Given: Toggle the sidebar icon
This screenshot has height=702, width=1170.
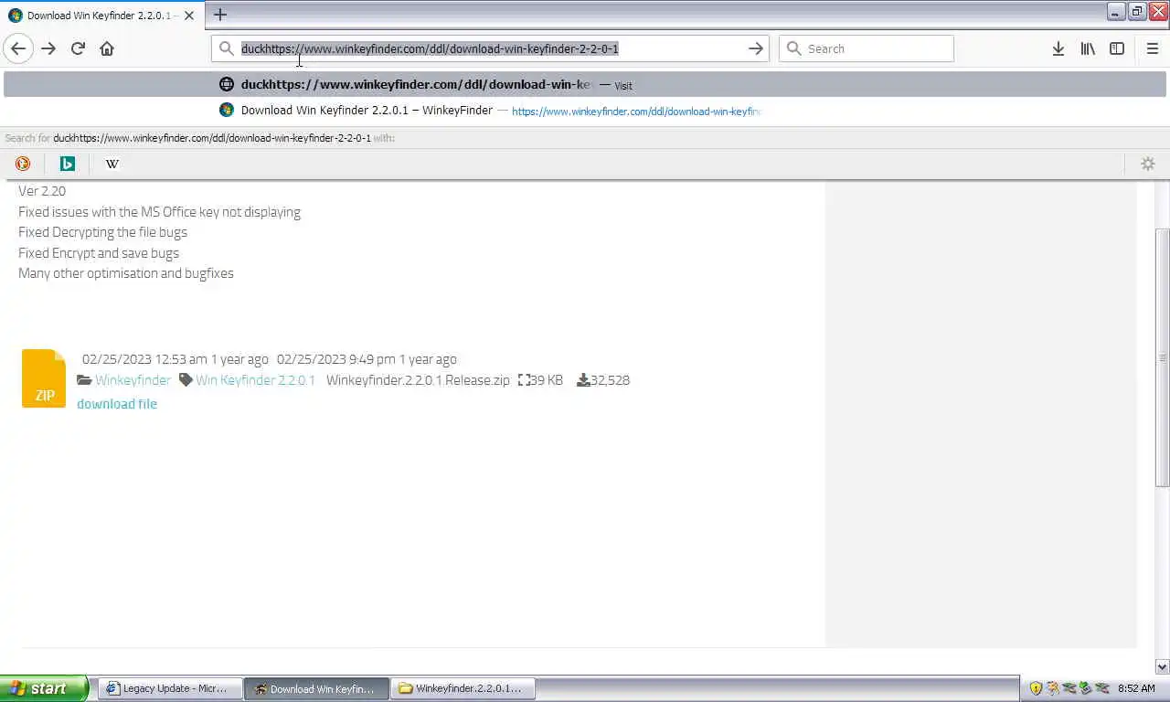Looking at the screenshot, I should pyautogui.click(x=1117, y=48).
